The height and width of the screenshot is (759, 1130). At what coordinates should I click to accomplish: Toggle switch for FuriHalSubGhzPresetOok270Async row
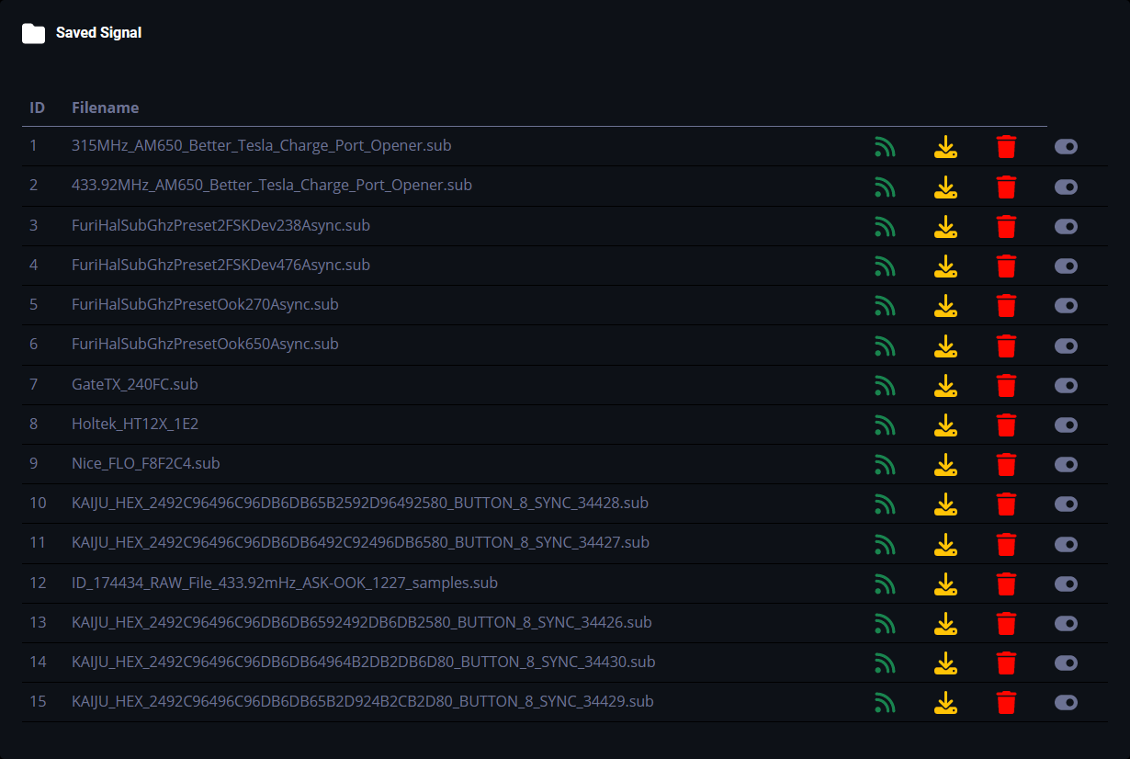tap(1066, 306)
